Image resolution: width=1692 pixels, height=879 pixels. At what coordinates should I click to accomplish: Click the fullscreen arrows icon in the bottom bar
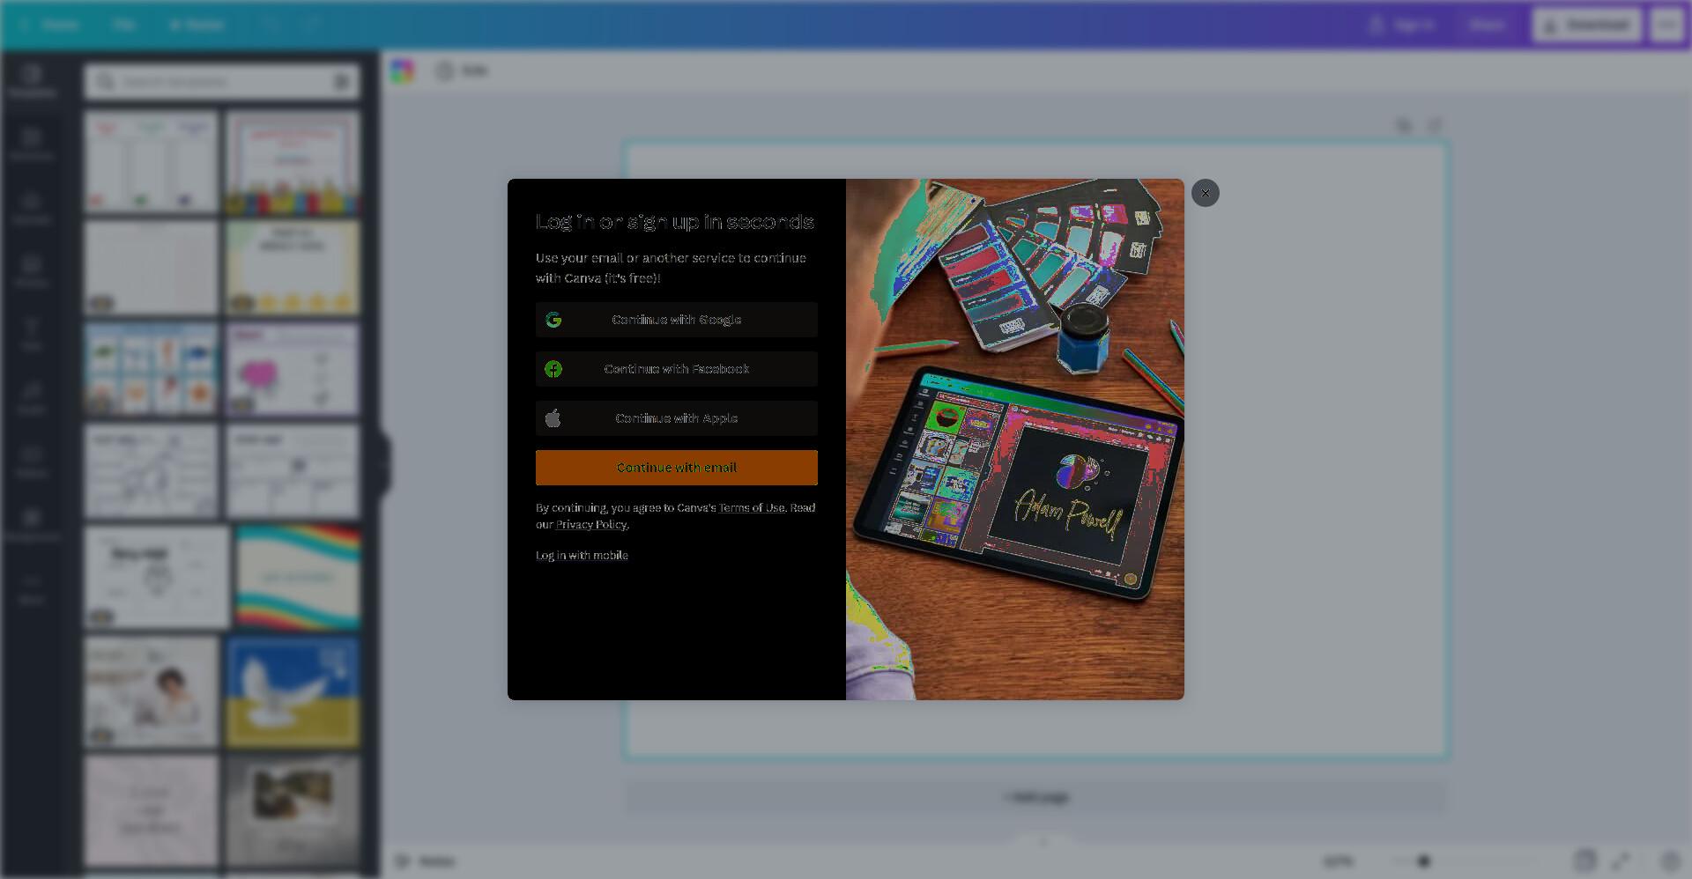click(1621, 861)
